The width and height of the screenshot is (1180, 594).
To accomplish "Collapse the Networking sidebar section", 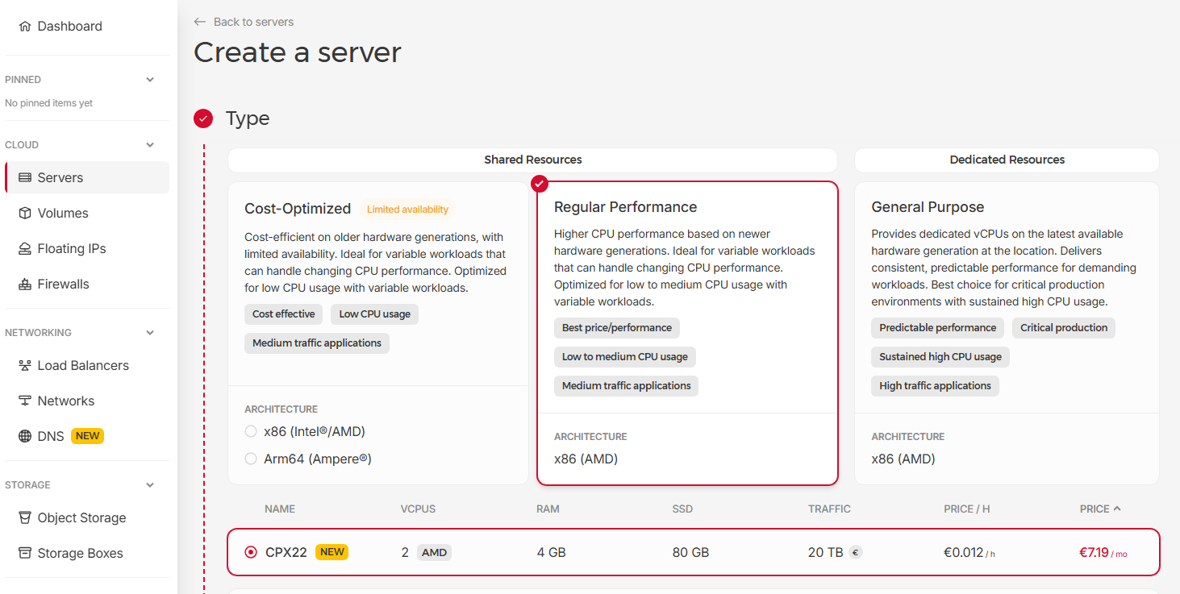I will 150,333.
